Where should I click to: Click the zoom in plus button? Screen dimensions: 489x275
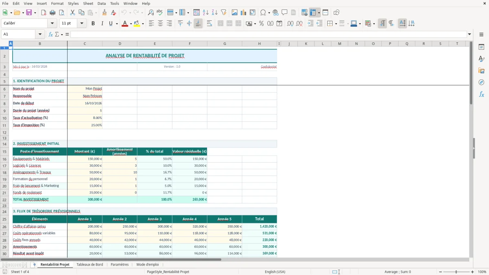point(473,272)
